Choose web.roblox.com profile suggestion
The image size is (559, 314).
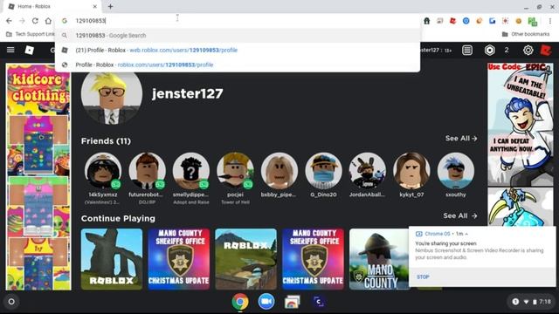click(x=238, y=51)
